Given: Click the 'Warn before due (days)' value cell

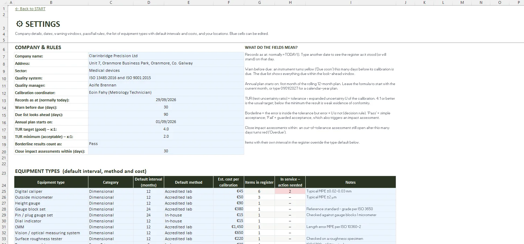Looking at the screenshot, I should tap(166, 107).
